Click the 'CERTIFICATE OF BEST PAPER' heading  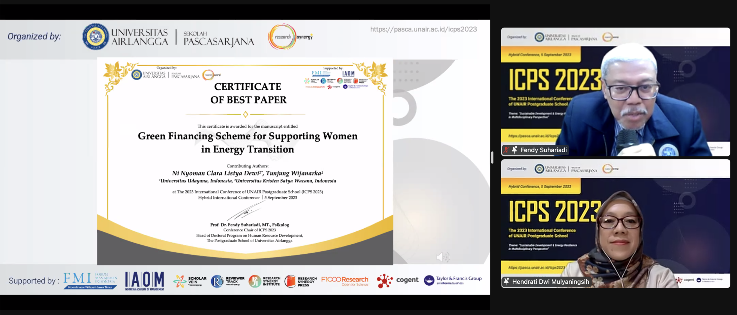click(248, 93)
